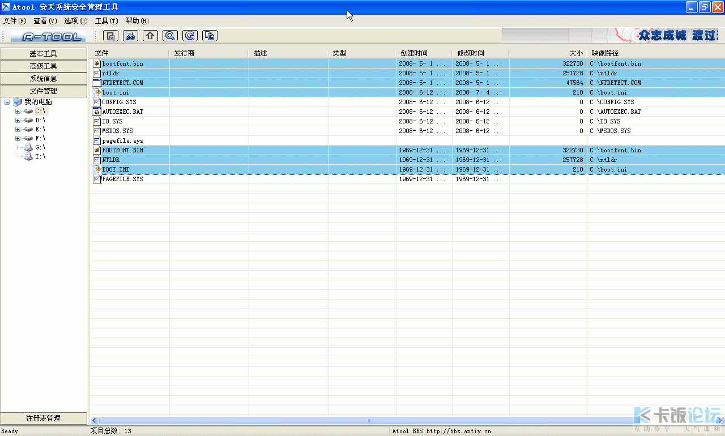Click the size value 47564
725x436 pixels.
tap(574, 83)
